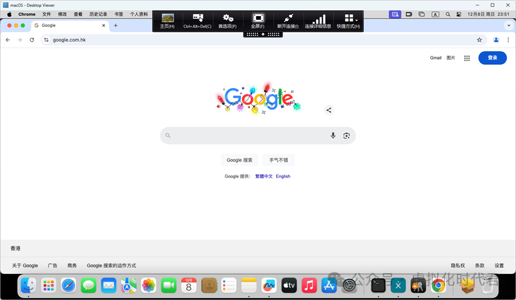
Task: Click the 手气不错 button
Action: click(x=279, y=160)
